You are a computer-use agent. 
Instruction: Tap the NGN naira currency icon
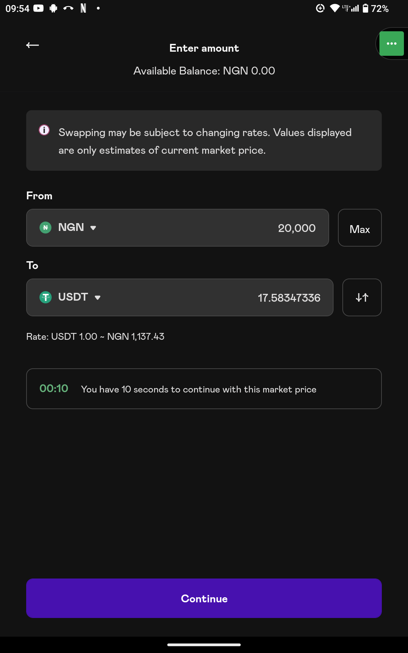pos(46,228)
